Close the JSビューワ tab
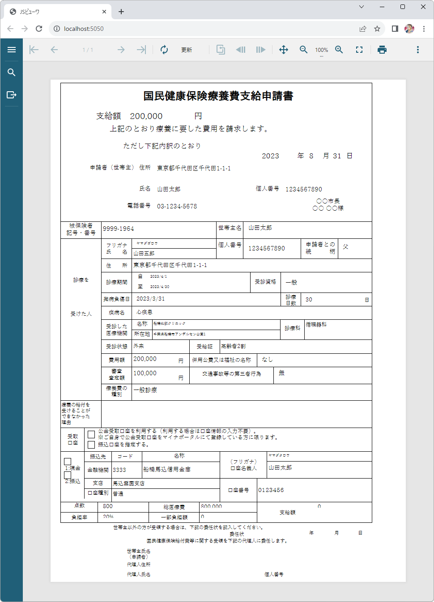434x602 pixels. point(104,12)
